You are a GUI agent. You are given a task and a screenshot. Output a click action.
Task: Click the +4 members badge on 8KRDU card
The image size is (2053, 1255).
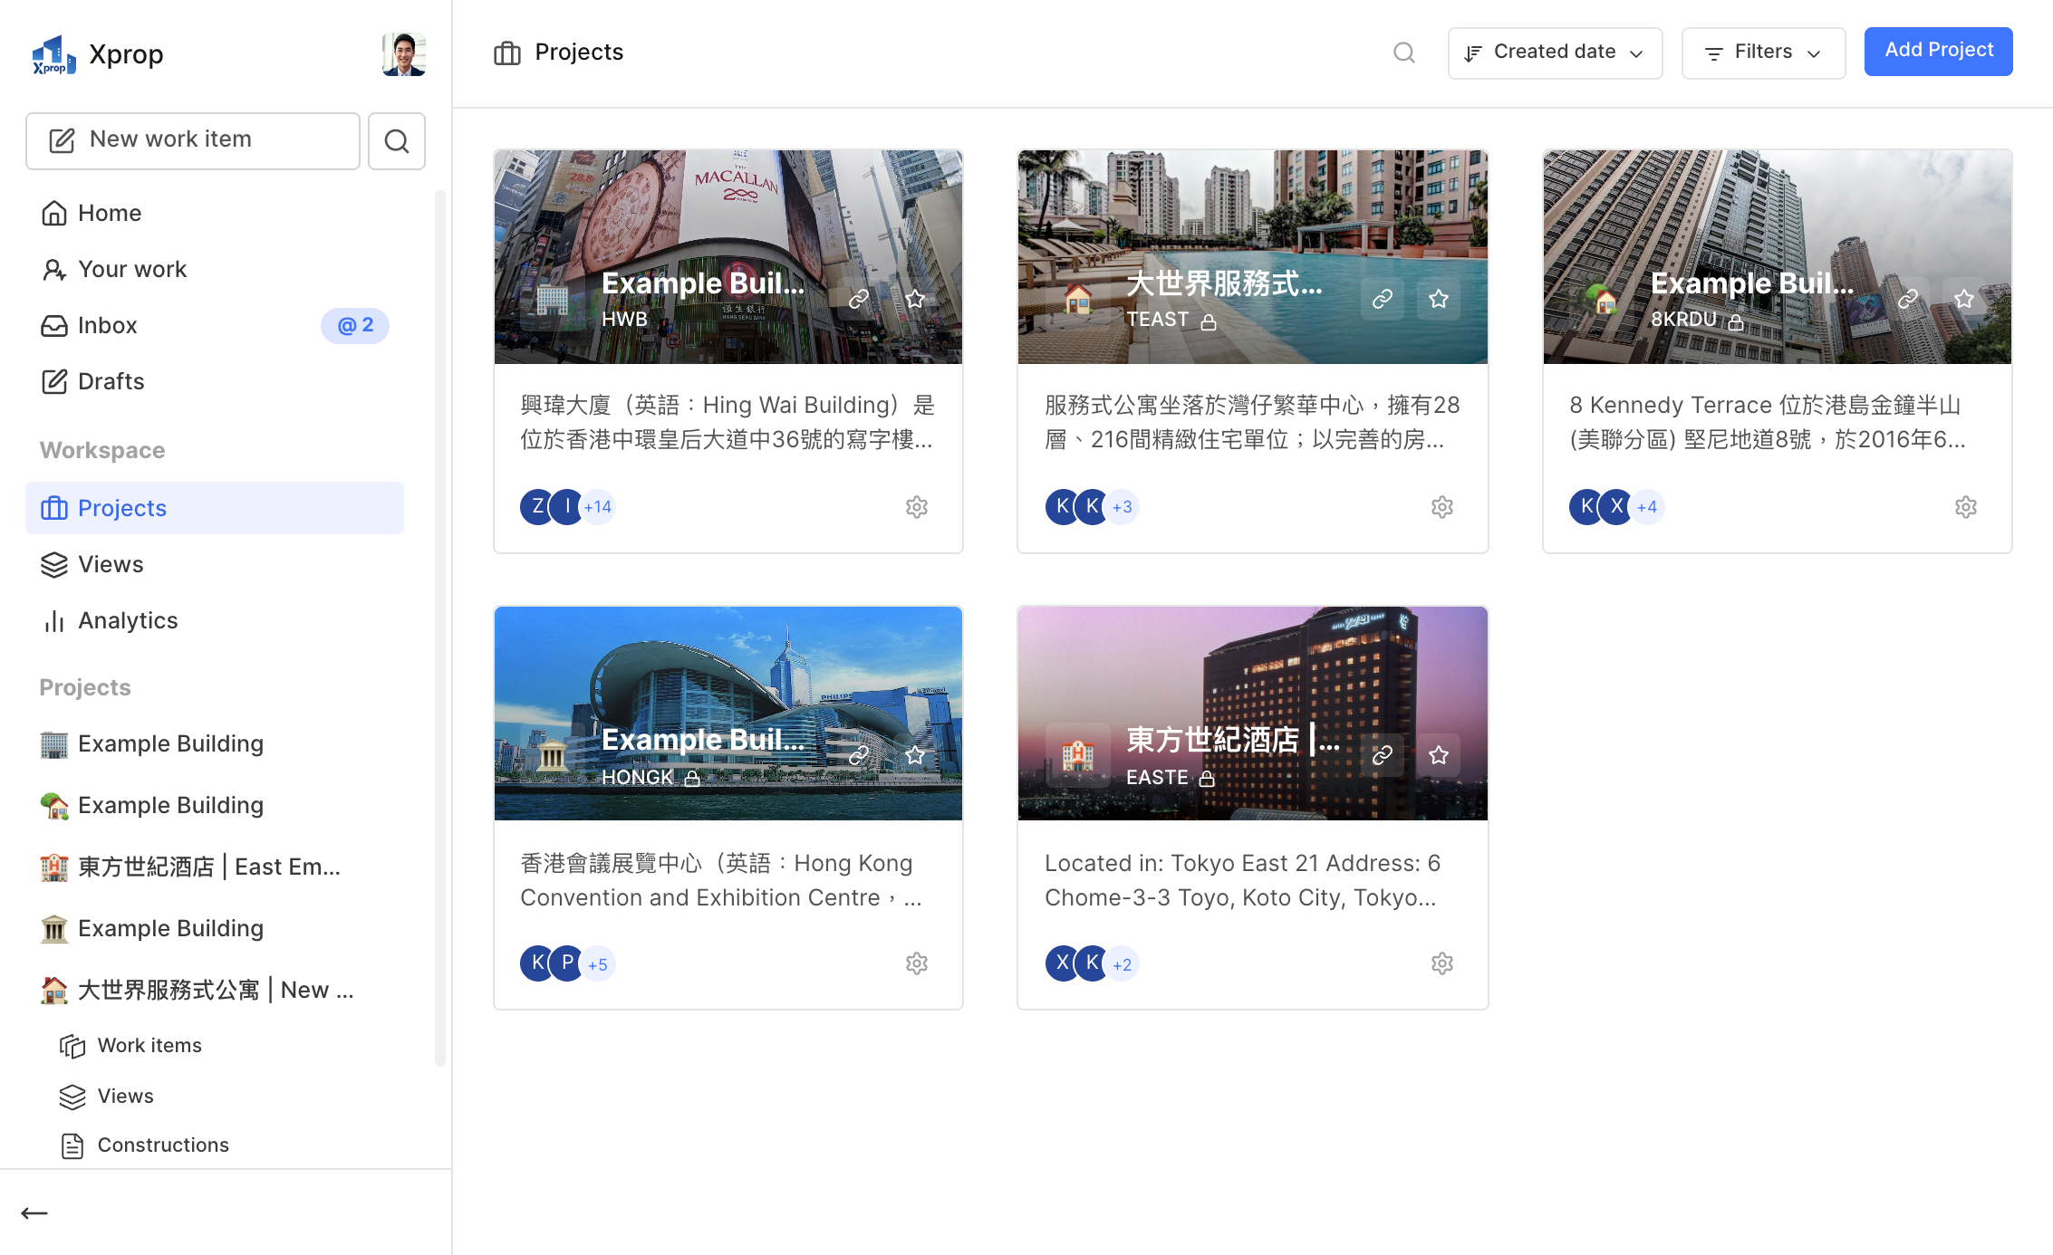1647,507
